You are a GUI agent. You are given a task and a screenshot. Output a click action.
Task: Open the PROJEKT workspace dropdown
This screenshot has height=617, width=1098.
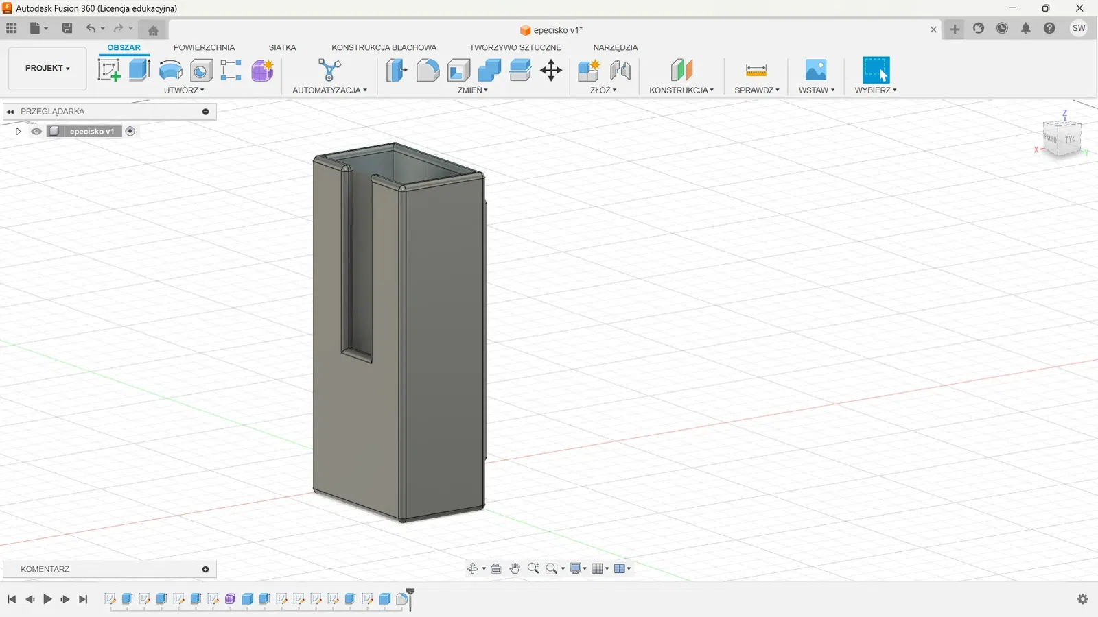(47, 69)
